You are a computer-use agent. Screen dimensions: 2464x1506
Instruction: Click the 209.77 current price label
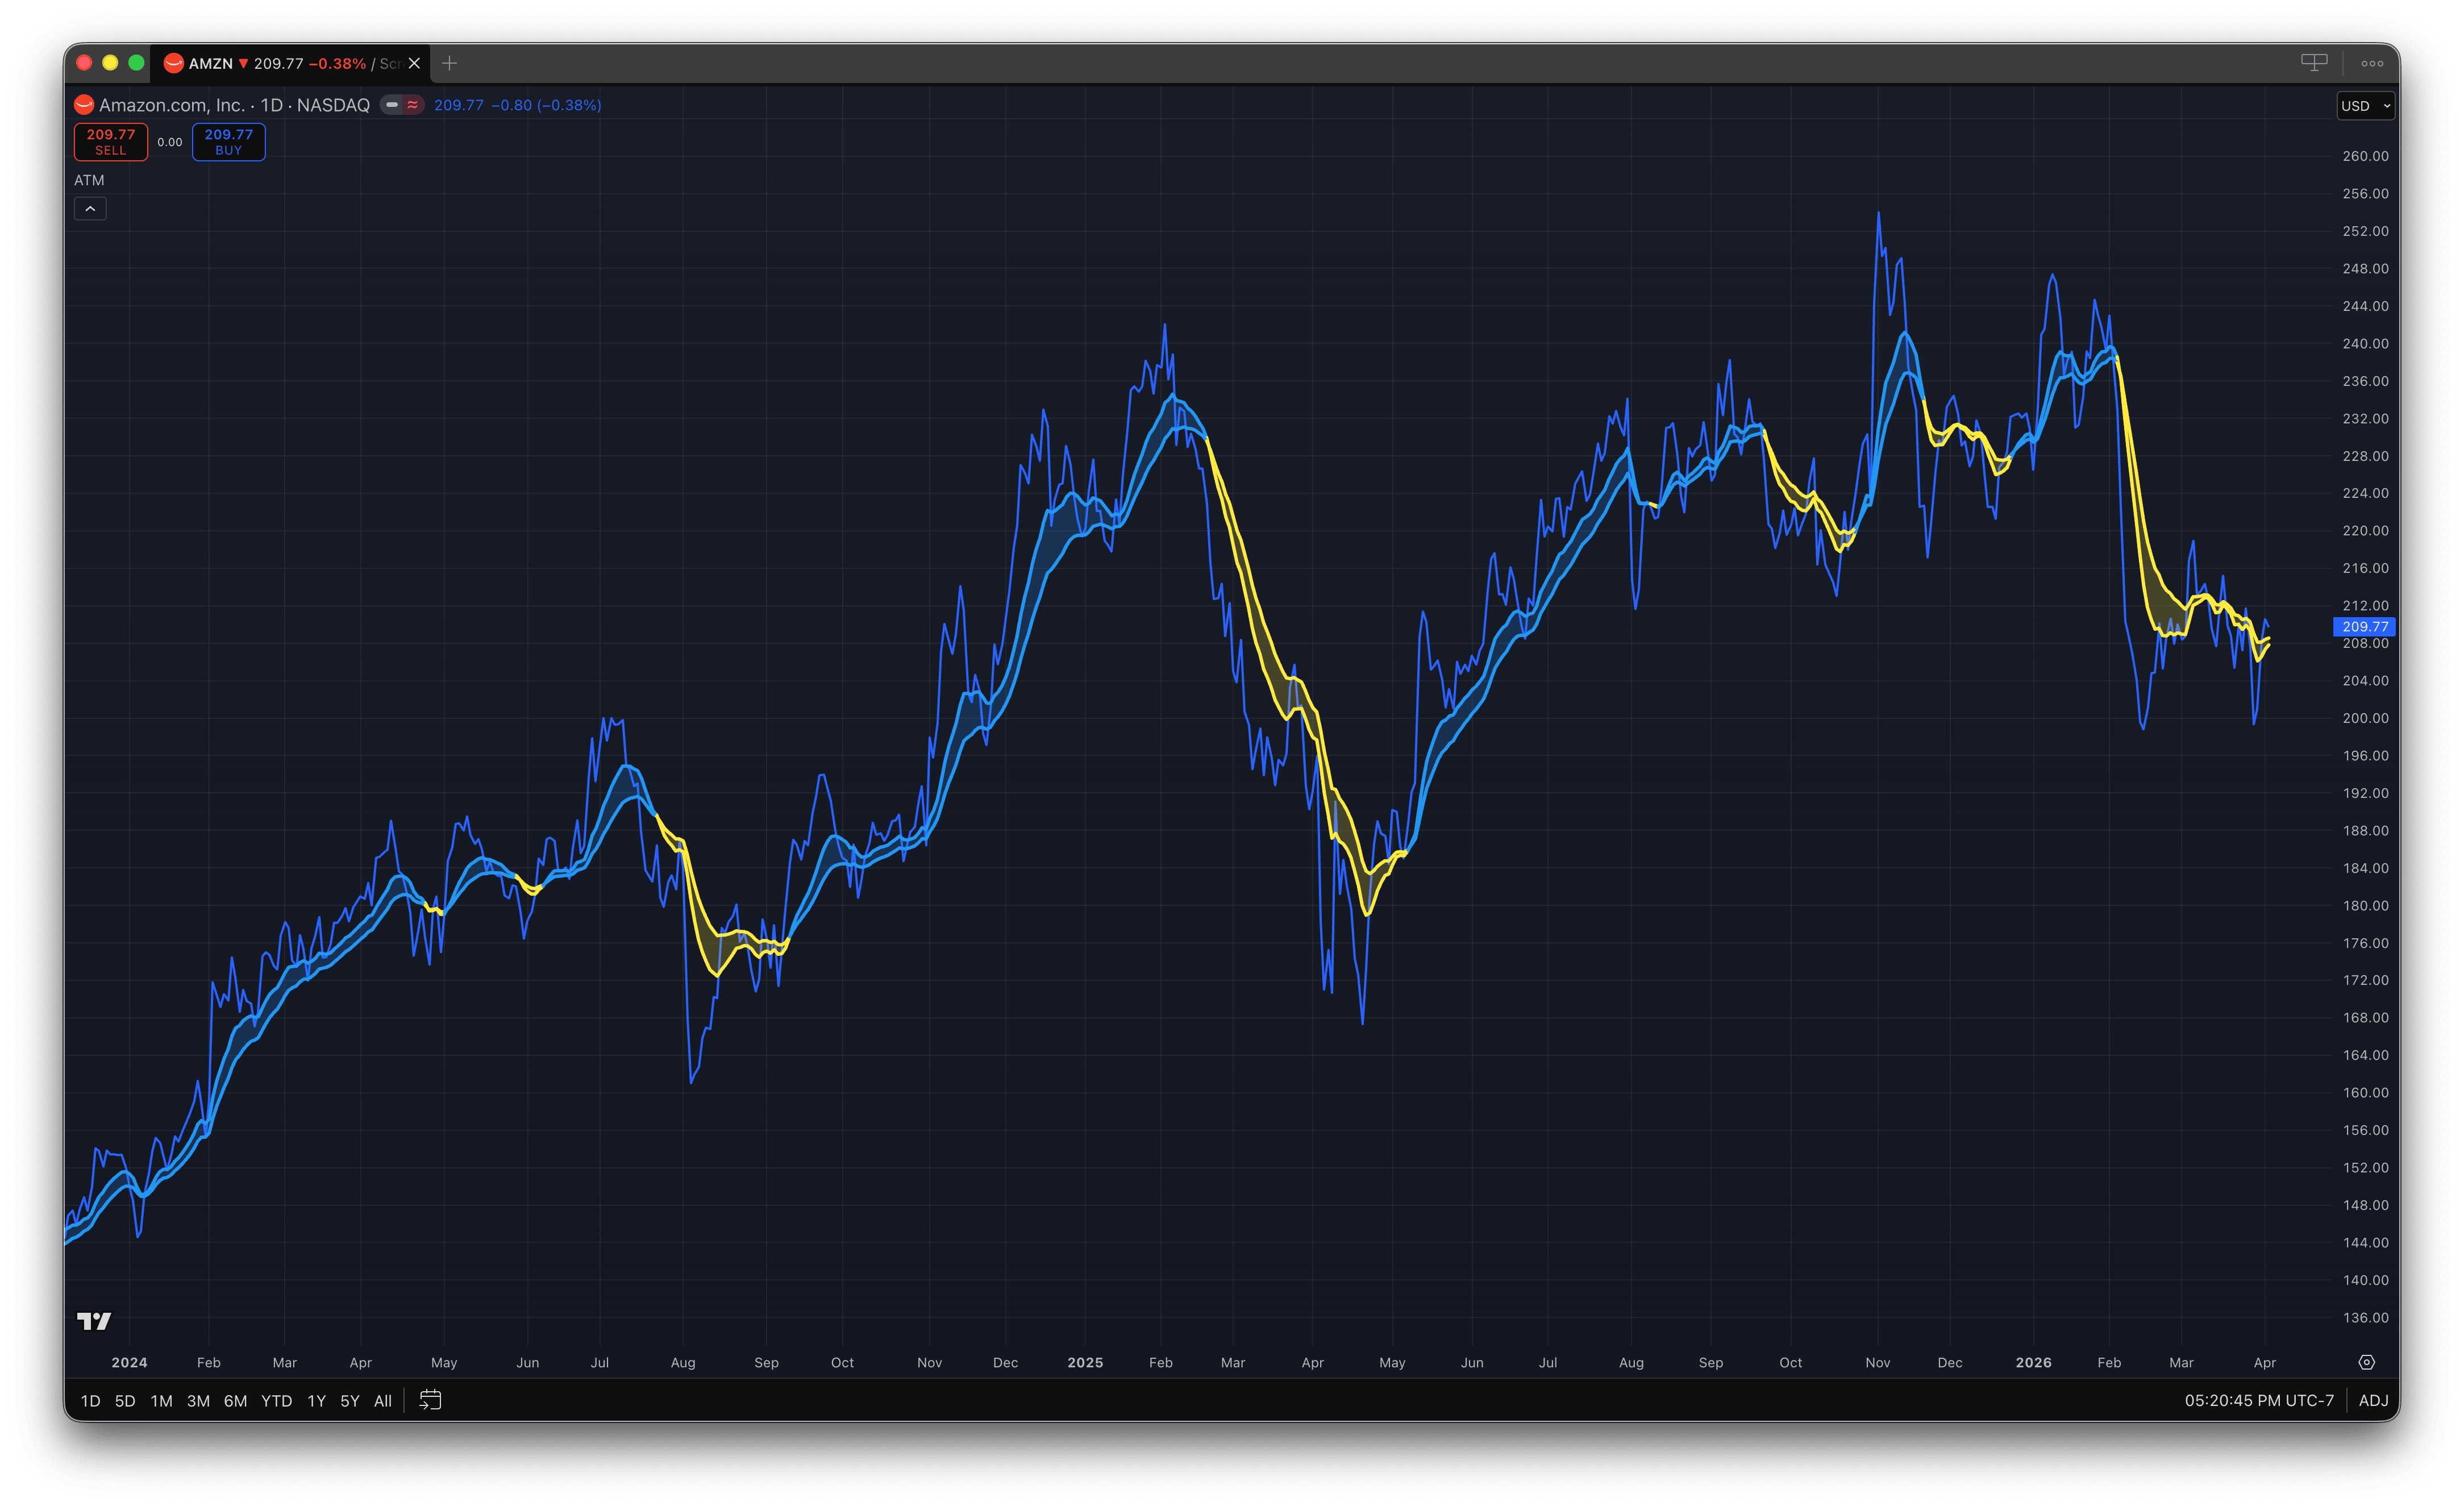[x=2364, y=626]
